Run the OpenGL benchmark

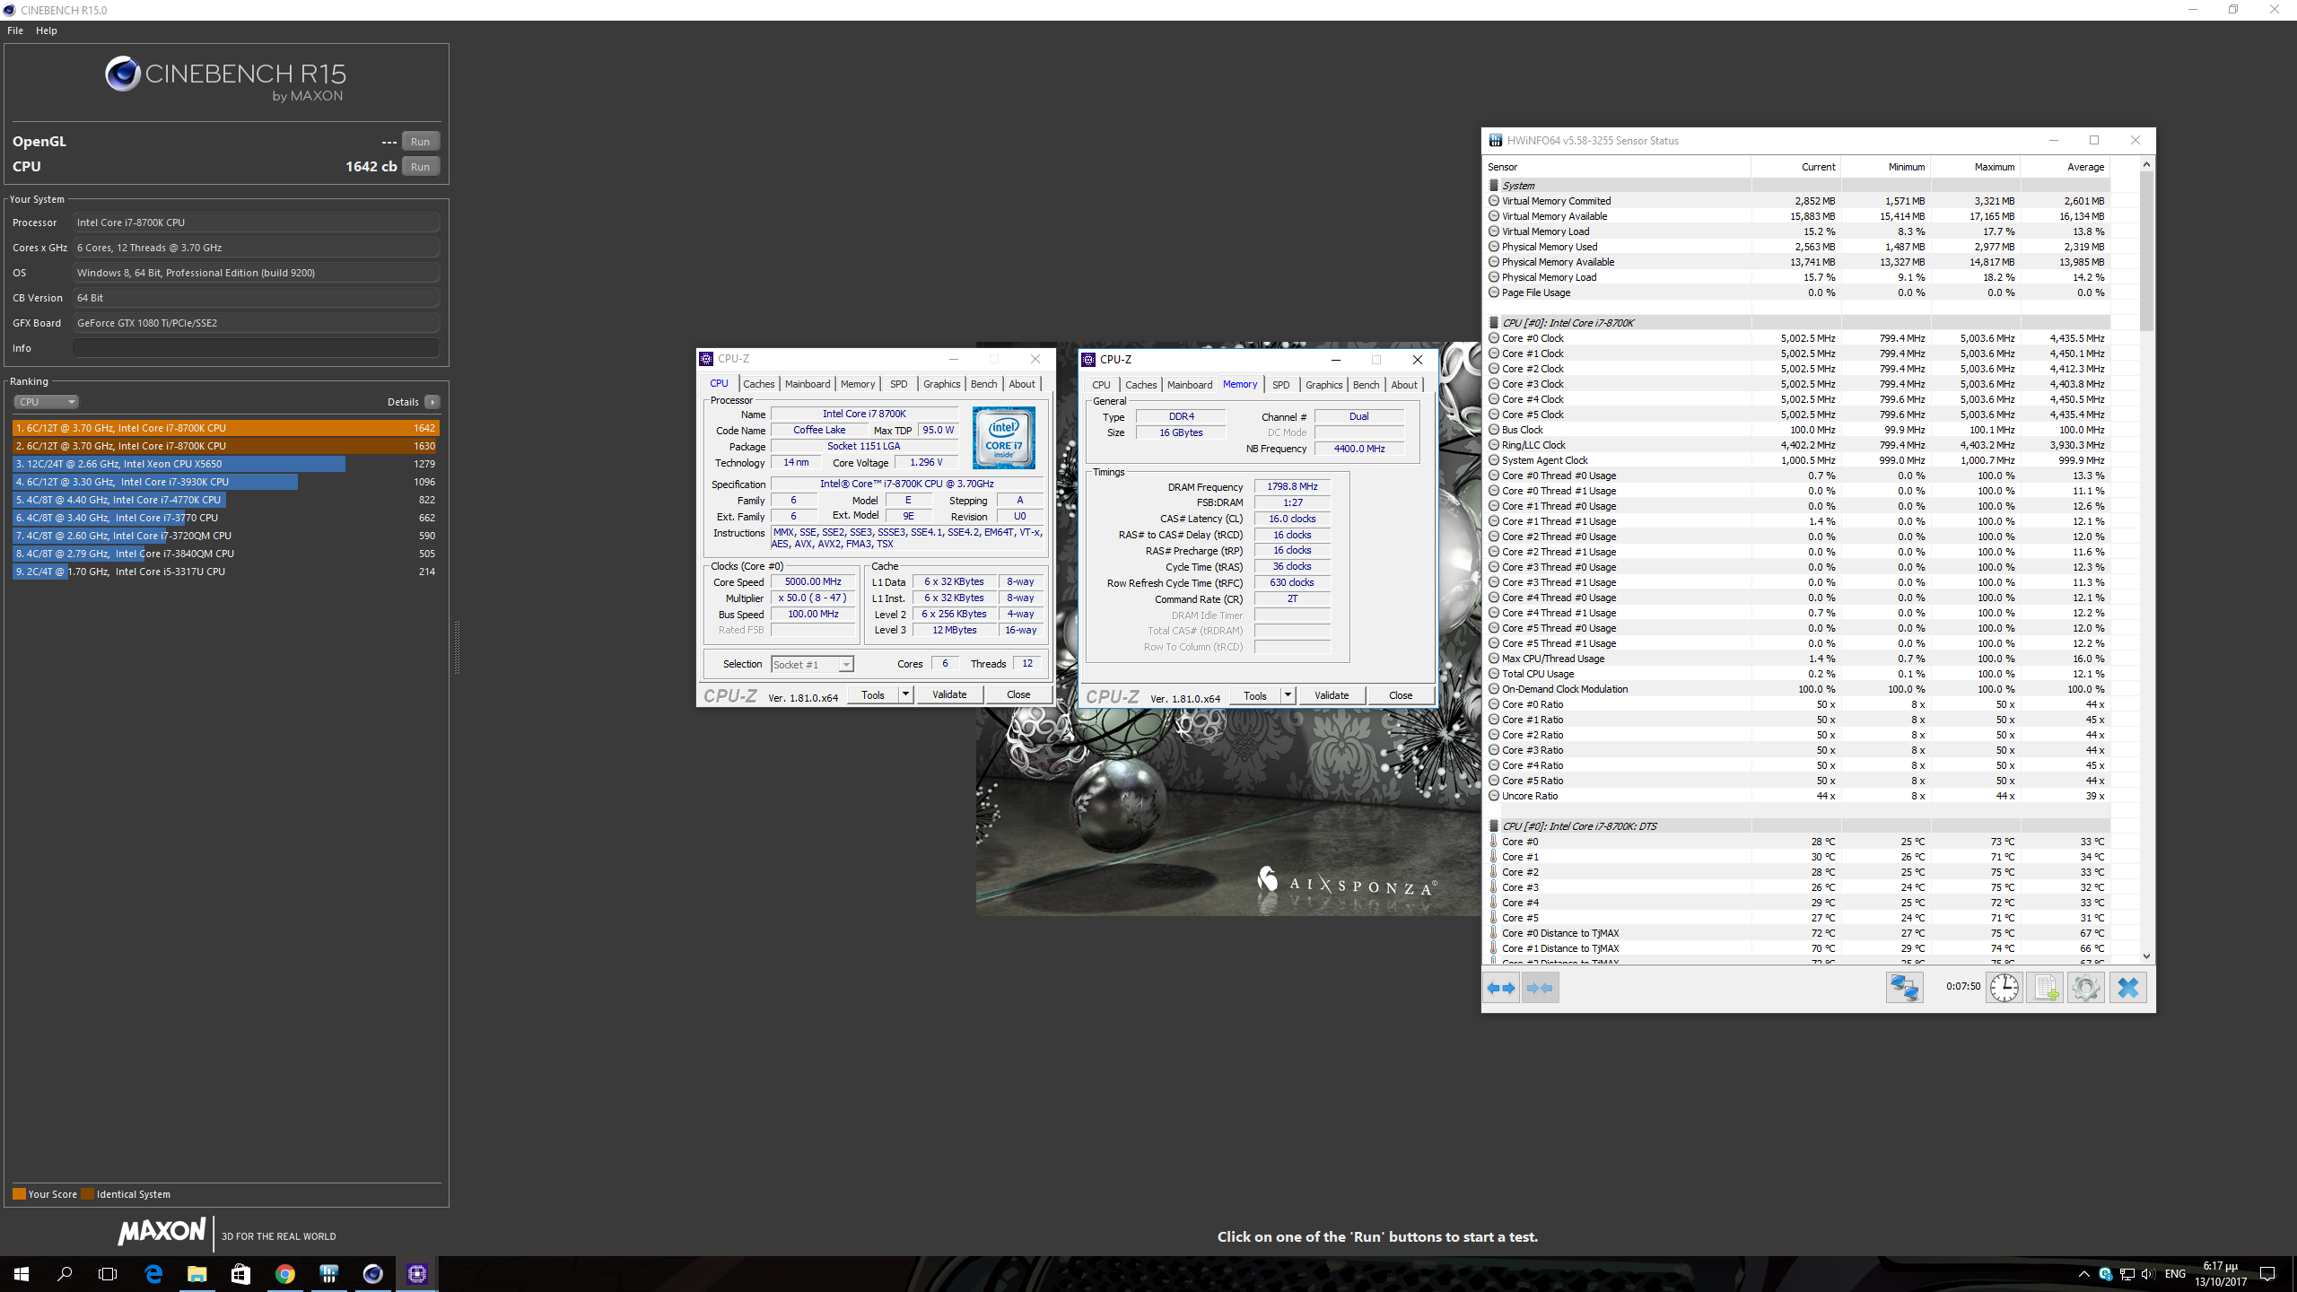tap(420, 142)
